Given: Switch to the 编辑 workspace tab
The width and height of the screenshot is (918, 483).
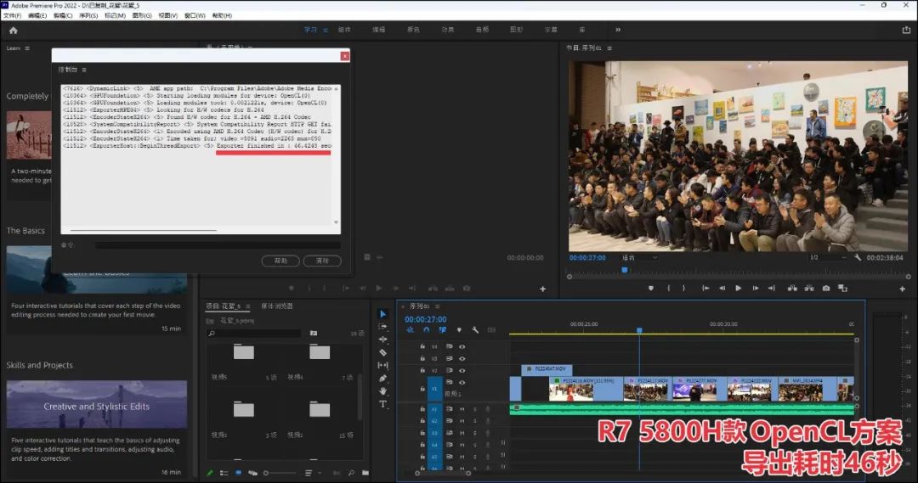Looking at the screenshot, I should [x=378, y=30].
